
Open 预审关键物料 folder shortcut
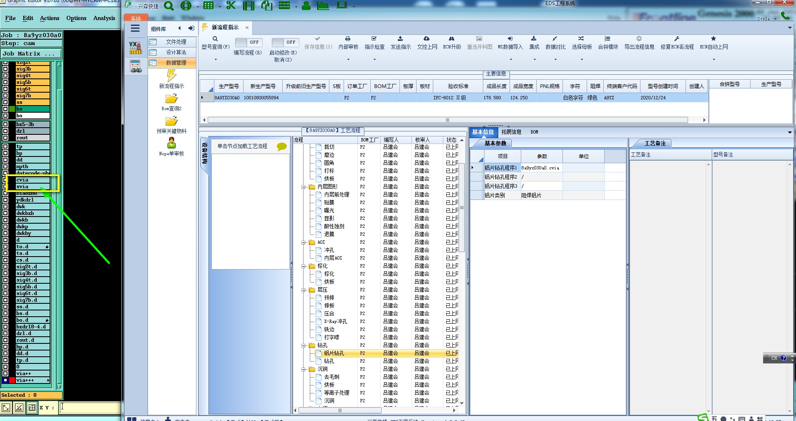point(171,124)
